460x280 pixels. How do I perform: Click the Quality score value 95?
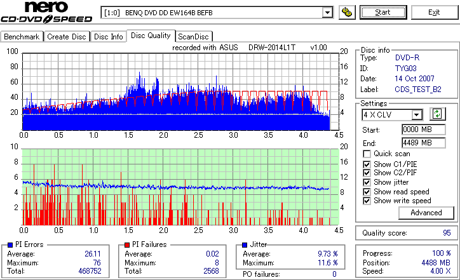pos(447,233)
